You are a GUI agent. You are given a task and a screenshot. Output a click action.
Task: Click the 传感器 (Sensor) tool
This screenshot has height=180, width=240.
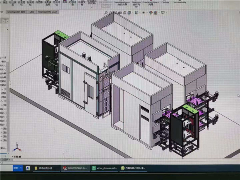[x=40, y=3]
